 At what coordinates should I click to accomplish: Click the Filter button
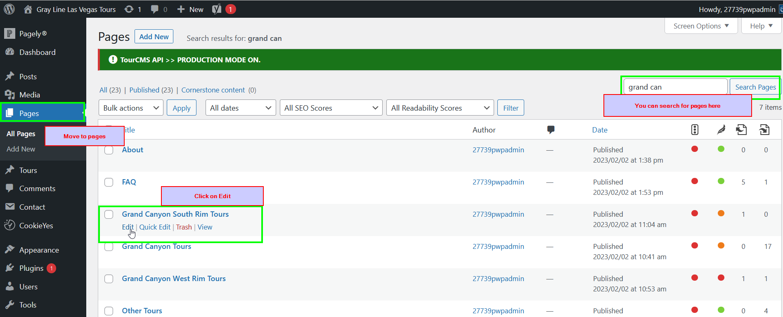[511, 108]
